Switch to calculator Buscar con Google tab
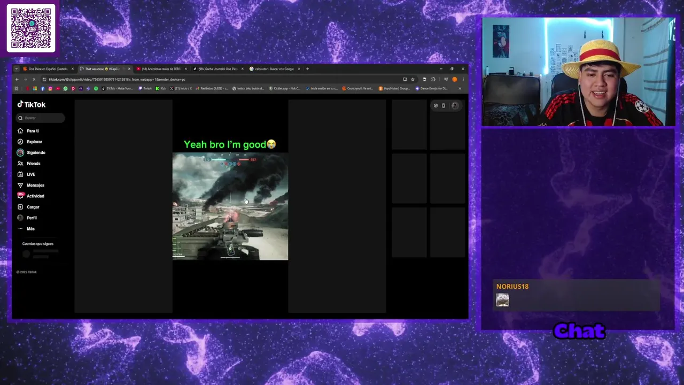684x385 pixels. pos(274,69)
